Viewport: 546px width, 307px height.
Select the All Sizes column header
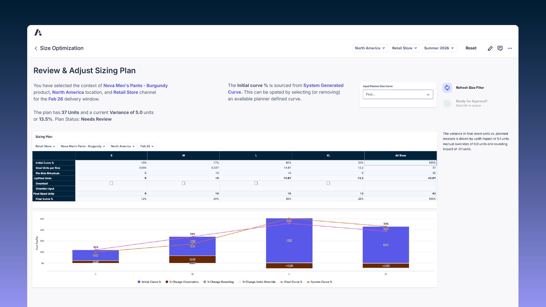click(400, 155)
